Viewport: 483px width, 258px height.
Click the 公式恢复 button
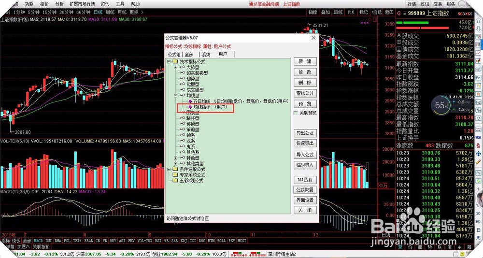(x=305, y=189)
